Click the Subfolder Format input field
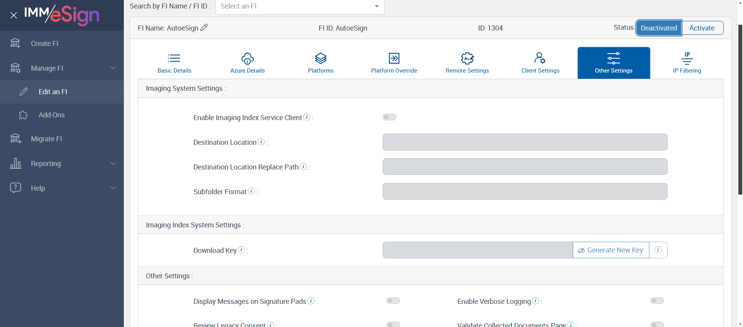The height and width of the screenshot is (327, 743). 525,191
